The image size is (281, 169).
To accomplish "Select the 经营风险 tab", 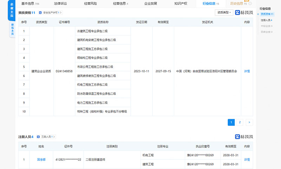I will tap(90, 4).
